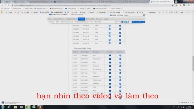The image size is (194, 109).
Task: Click the page vertical scrollbar thumb
Action: click(x=193, y=63)
